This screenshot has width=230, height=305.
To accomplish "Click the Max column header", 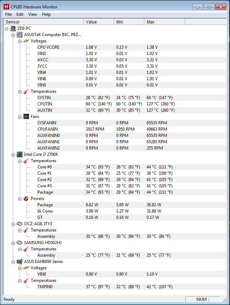I will point(165,22).
